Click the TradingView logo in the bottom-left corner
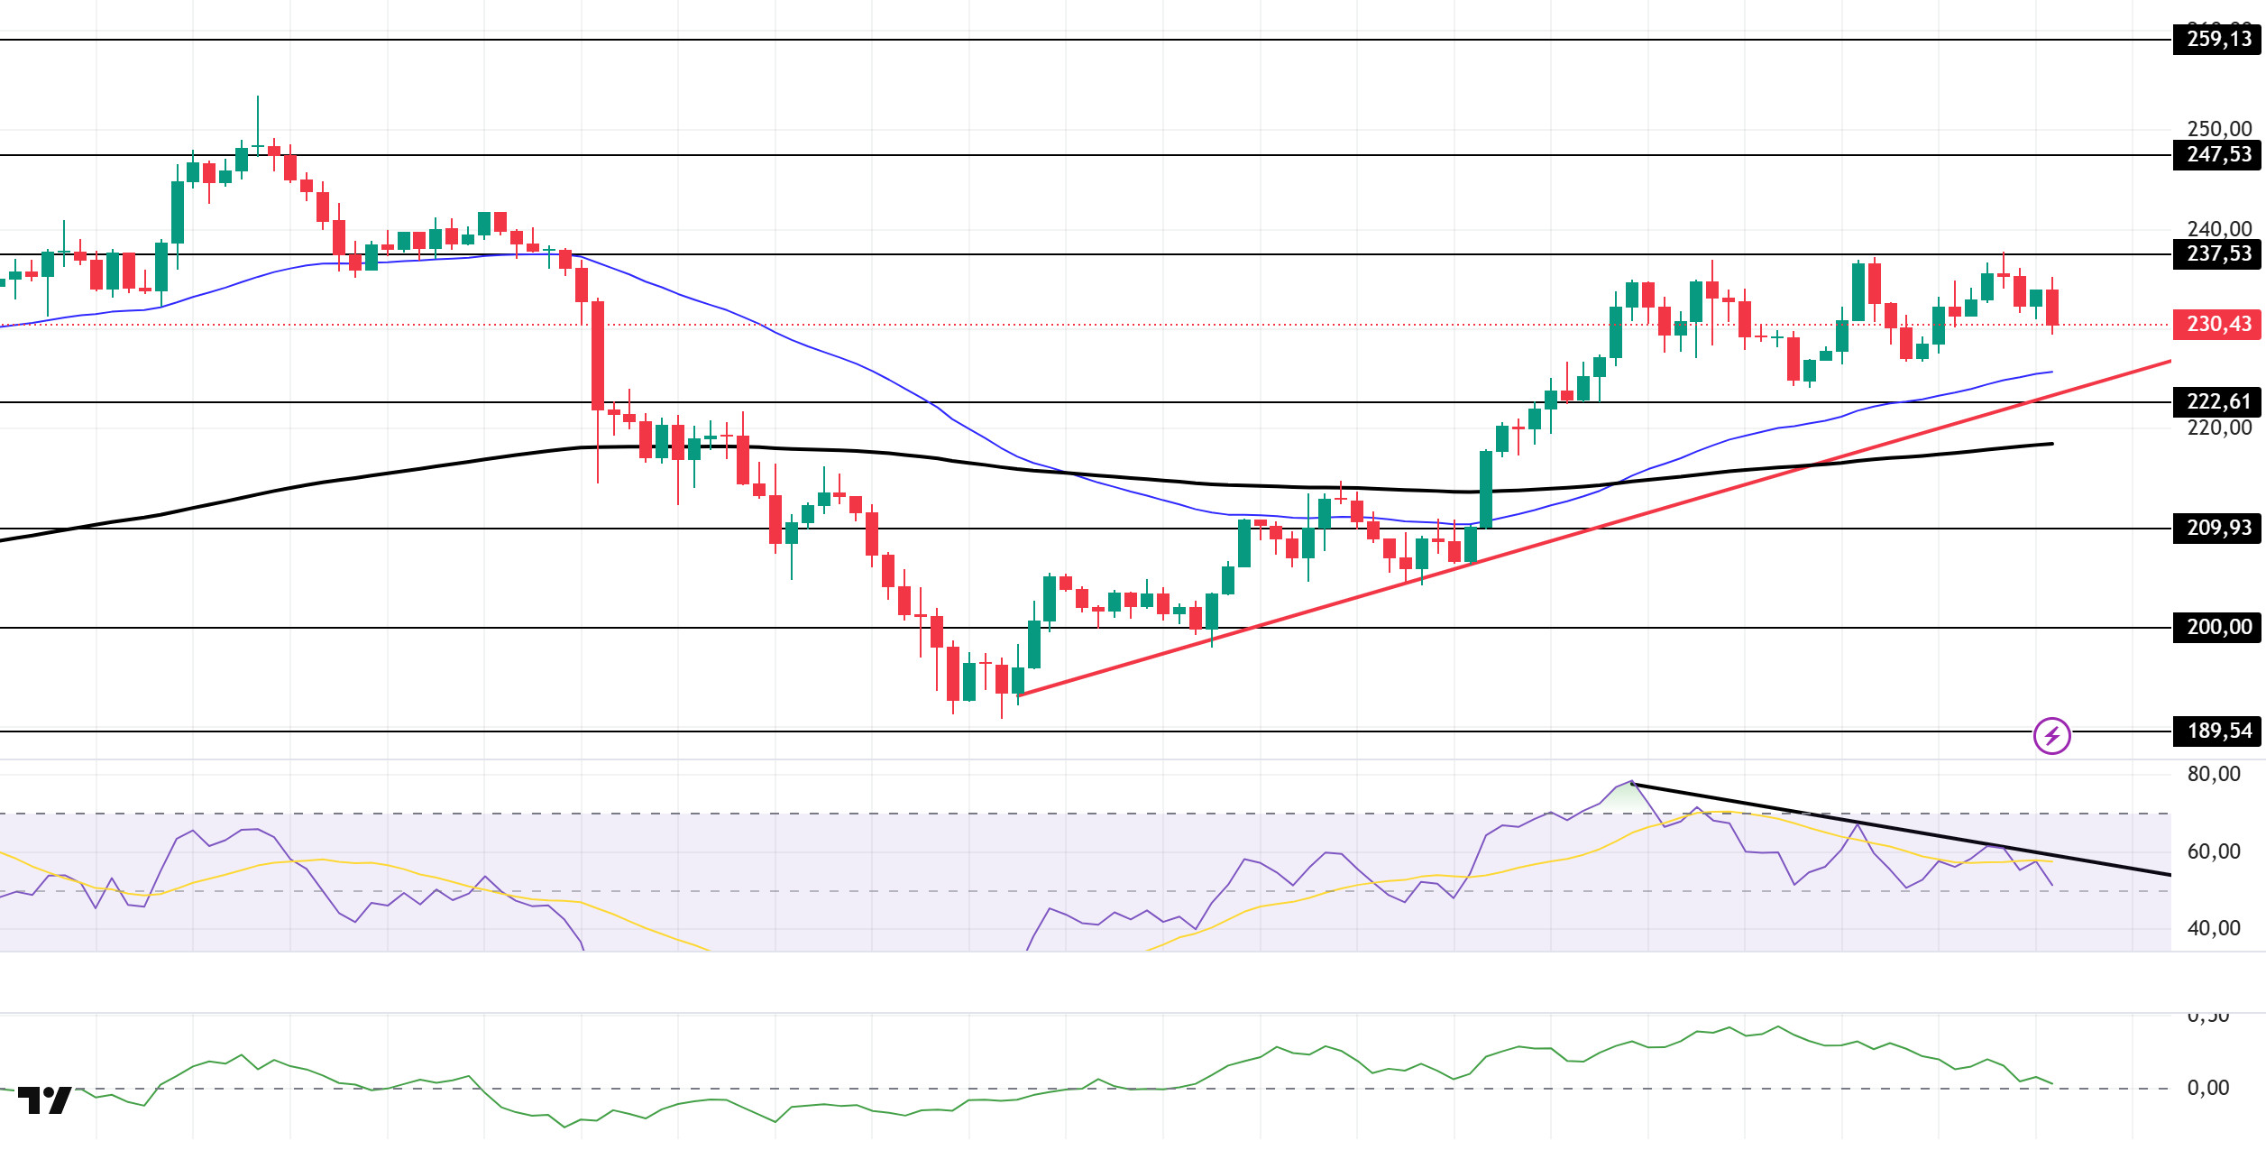The width and height of the screenshot is (2266, 1150). click(x=44, y=1100)
